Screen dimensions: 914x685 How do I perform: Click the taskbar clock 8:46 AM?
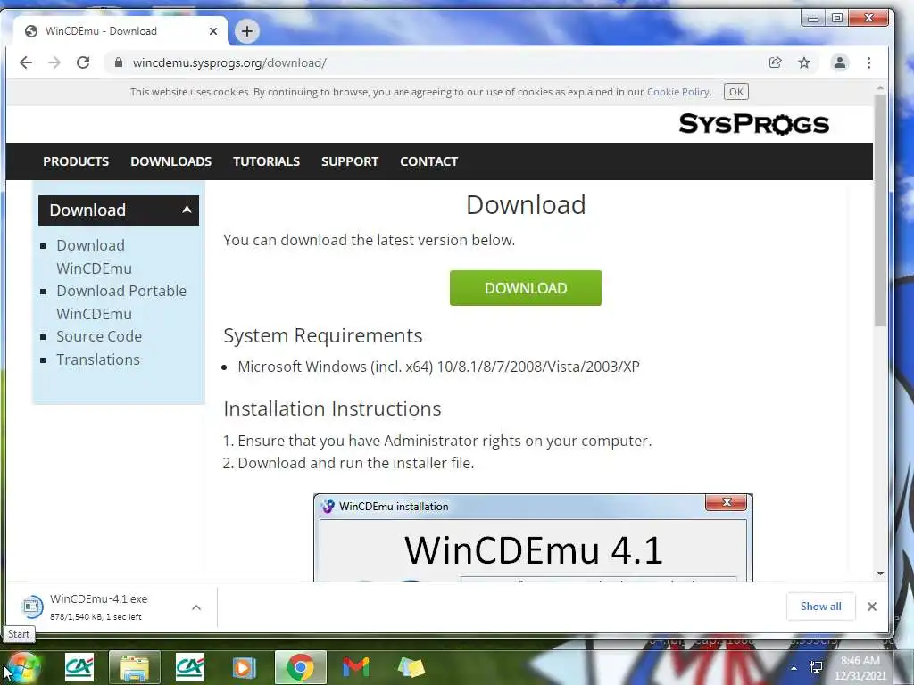[x=860, y=667]
